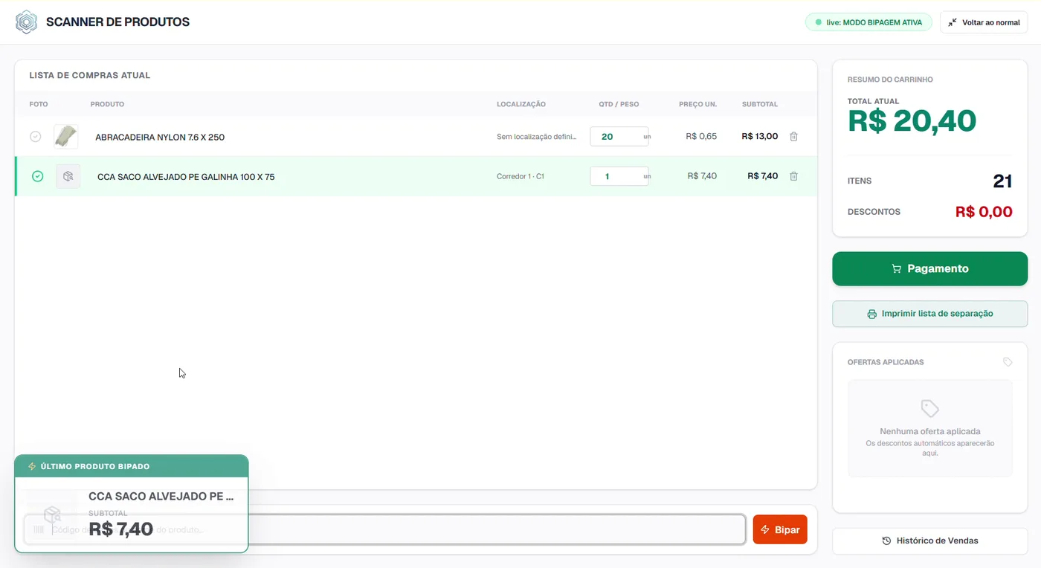Select ABRACADEIRA NYLON 7.6 X 250 product name

(160, 137)
